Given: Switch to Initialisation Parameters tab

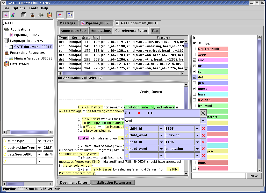Looking at the screenshot, I should [112, 182].
